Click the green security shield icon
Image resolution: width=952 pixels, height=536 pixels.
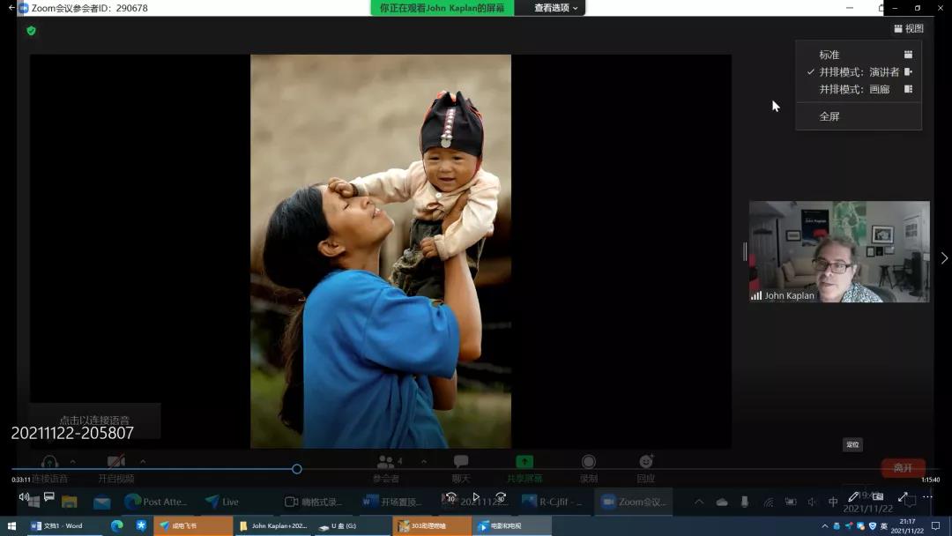tap(31, 31)
